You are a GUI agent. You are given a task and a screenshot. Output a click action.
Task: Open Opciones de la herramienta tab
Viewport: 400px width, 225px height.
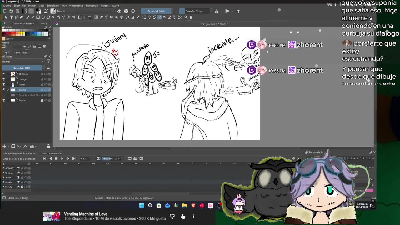point(24,23)
